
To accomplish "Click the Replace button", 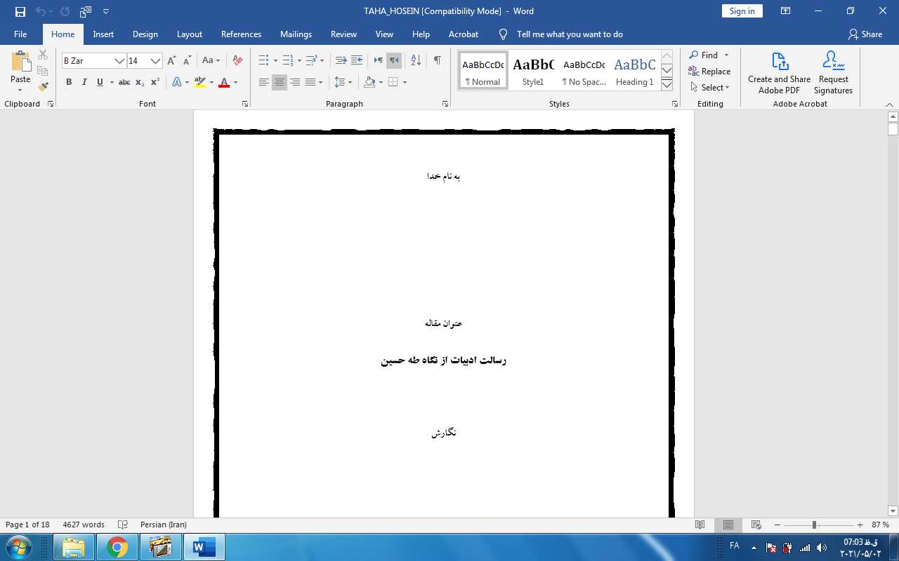I will (709, 72).
